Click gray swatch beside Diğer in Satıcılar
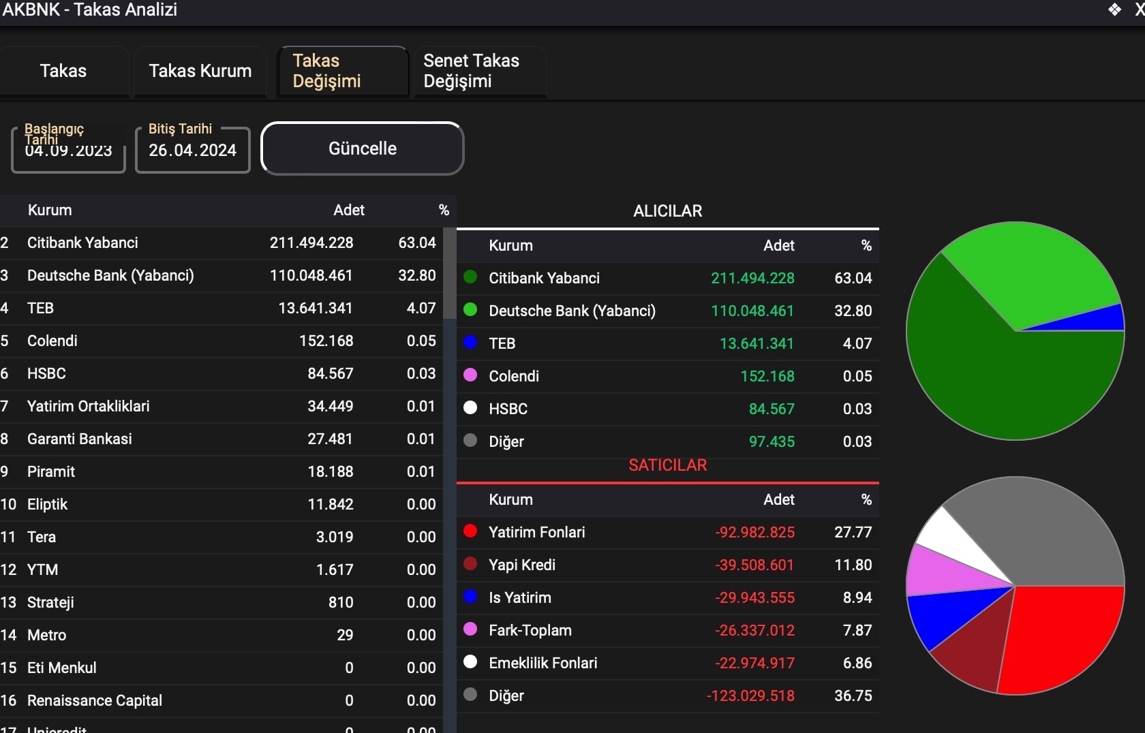This screenshot has width=1145, height=733. pos(470,694)
